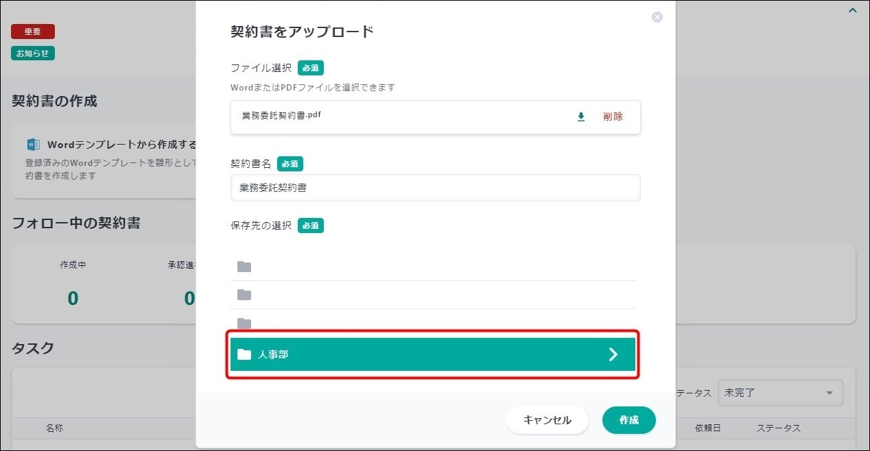Select the third unnamed folder icon
The image size is (870, 451).
coord(244,323)
